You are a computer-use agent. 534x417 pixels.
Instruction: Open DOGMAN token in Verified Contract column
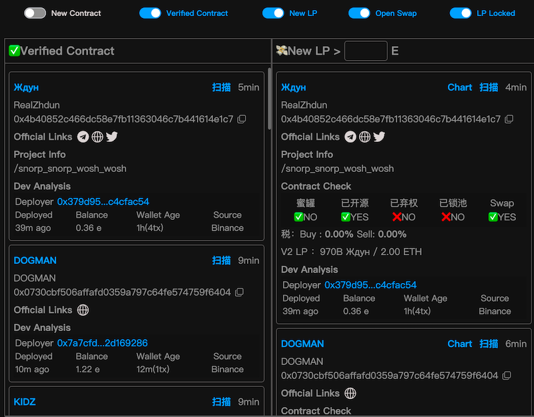point(35,260)
